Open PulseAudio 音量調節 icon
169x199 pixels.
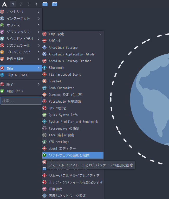pyautogui.click(x=44, y=101)
